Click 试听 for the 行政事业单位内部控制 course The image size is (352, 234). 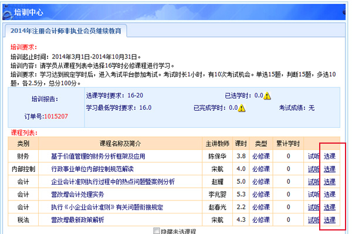pyautogui.click(x=314, y=169)
